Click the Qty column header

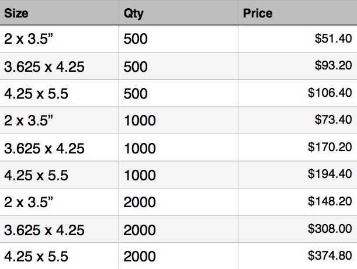pyautogui.click(x=134, y=13)
